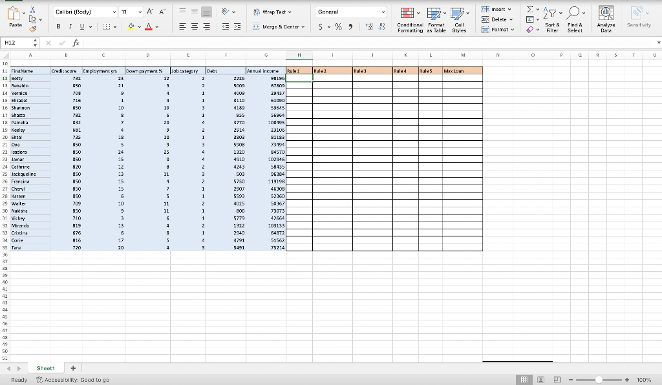Apply the red font color
The height and width of the screenshot is (385, 662).
tap(149, 26)
